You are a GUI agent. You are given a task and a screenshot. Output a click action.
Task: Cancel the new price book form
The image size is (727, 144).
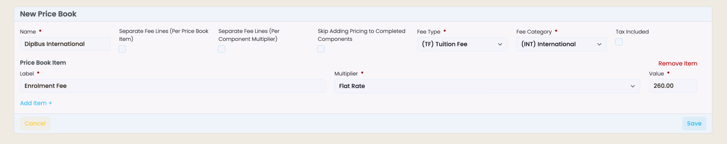(x=35, y=124)
